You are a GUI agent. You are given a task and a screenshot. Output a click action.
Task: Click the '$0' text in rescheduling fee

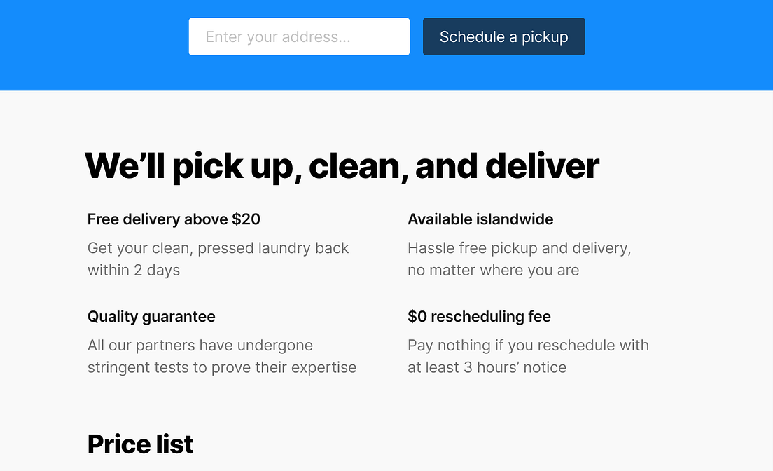[417, 317]
